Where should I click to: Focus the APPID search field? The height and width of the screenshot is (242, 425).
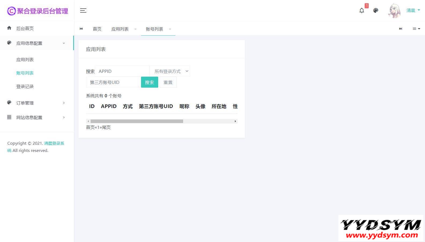[122, 71]
